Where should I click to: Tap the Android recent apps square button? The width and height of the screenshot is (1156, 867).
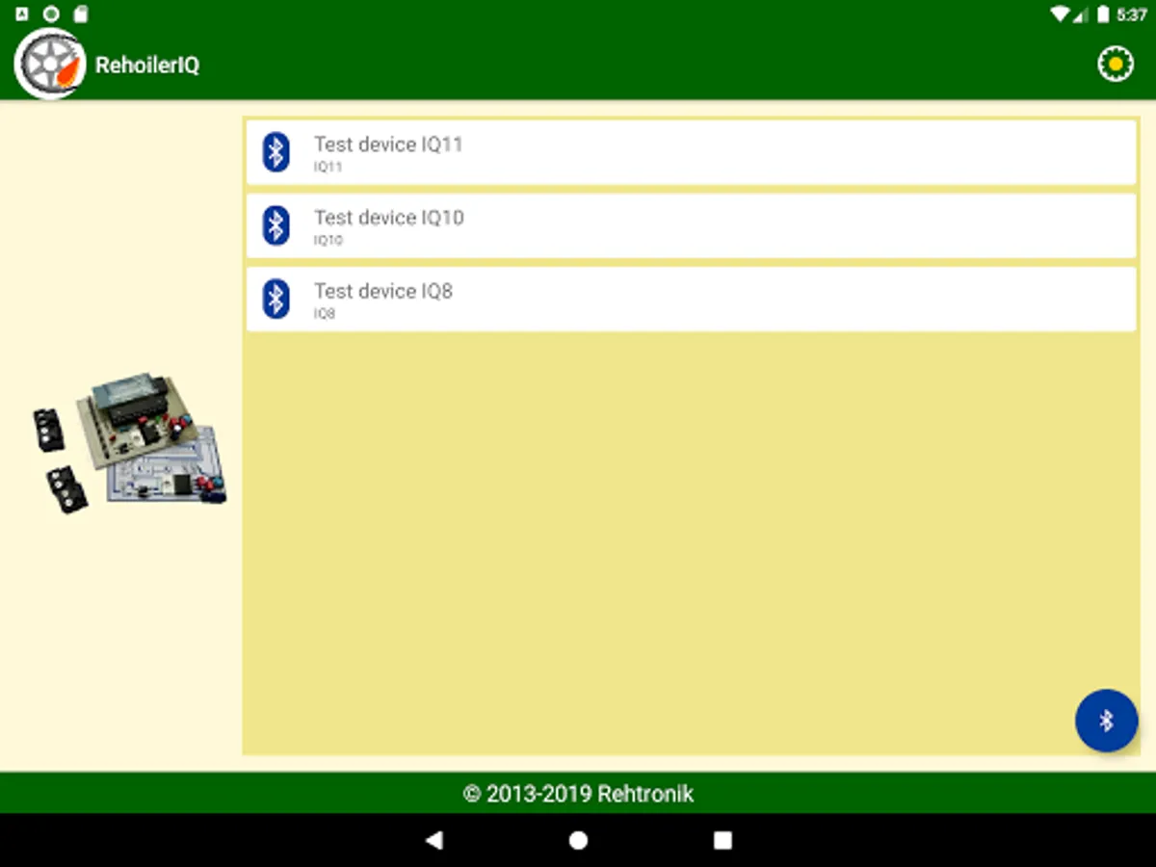coord(722,840)
